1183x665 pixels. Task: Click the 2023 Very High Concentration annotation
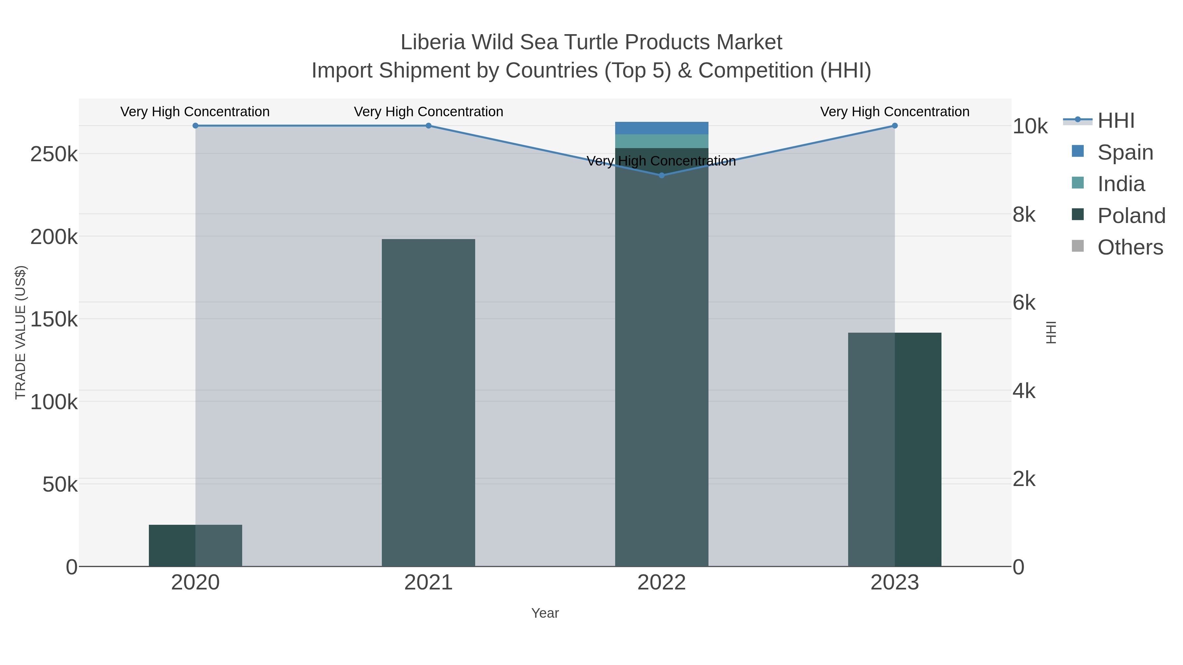pyautogui.click(x=894, y=112)
